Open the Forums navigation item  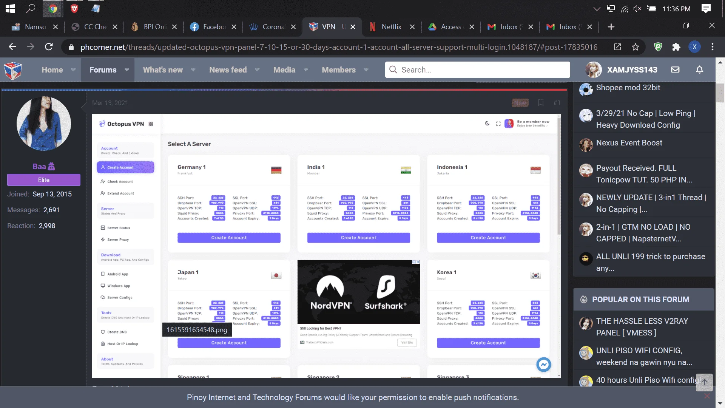103,70
